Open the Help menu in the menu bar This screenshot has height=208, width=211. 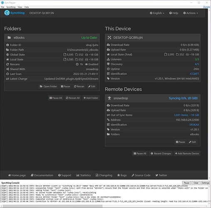coord(27,7)
